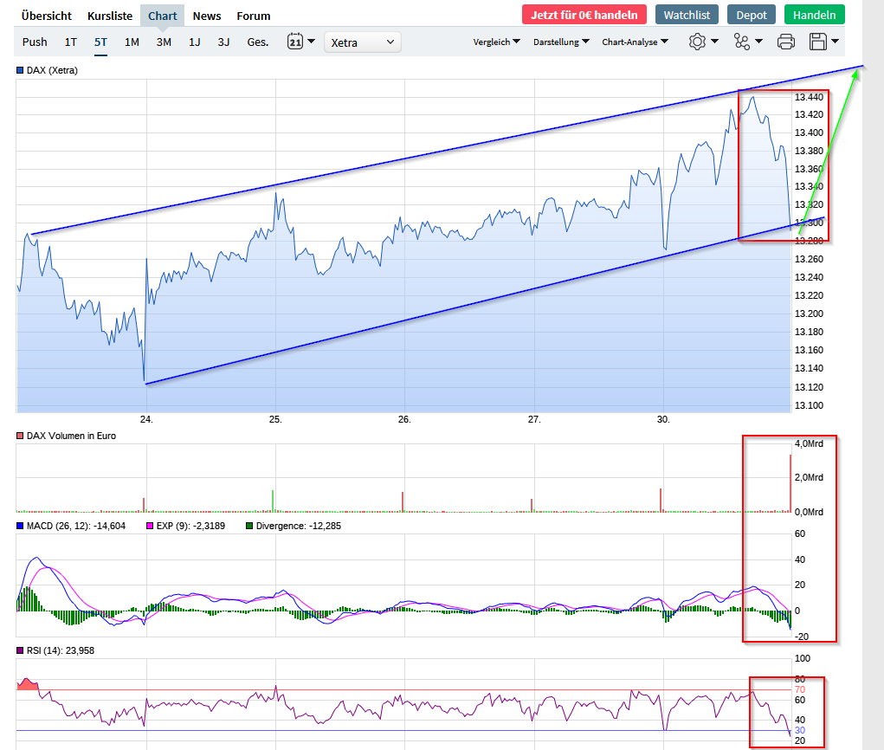Click the Divergence: -12,285 text
This screenshot has width=884, height=750.
[x=298, y=527]
